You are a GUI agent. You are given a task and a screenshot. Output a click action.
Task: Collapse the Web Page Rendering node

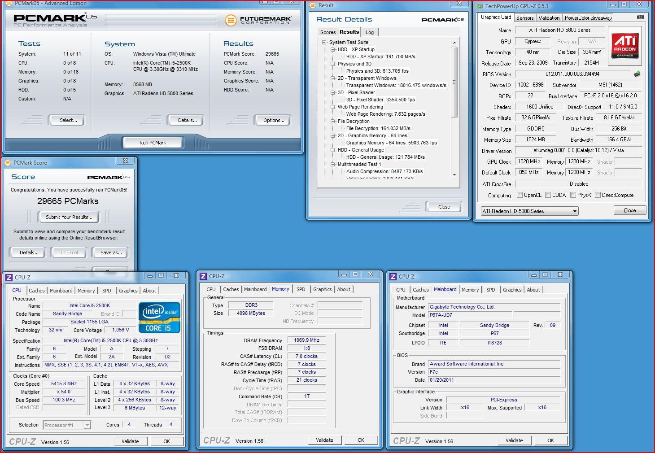click(333, 107)
